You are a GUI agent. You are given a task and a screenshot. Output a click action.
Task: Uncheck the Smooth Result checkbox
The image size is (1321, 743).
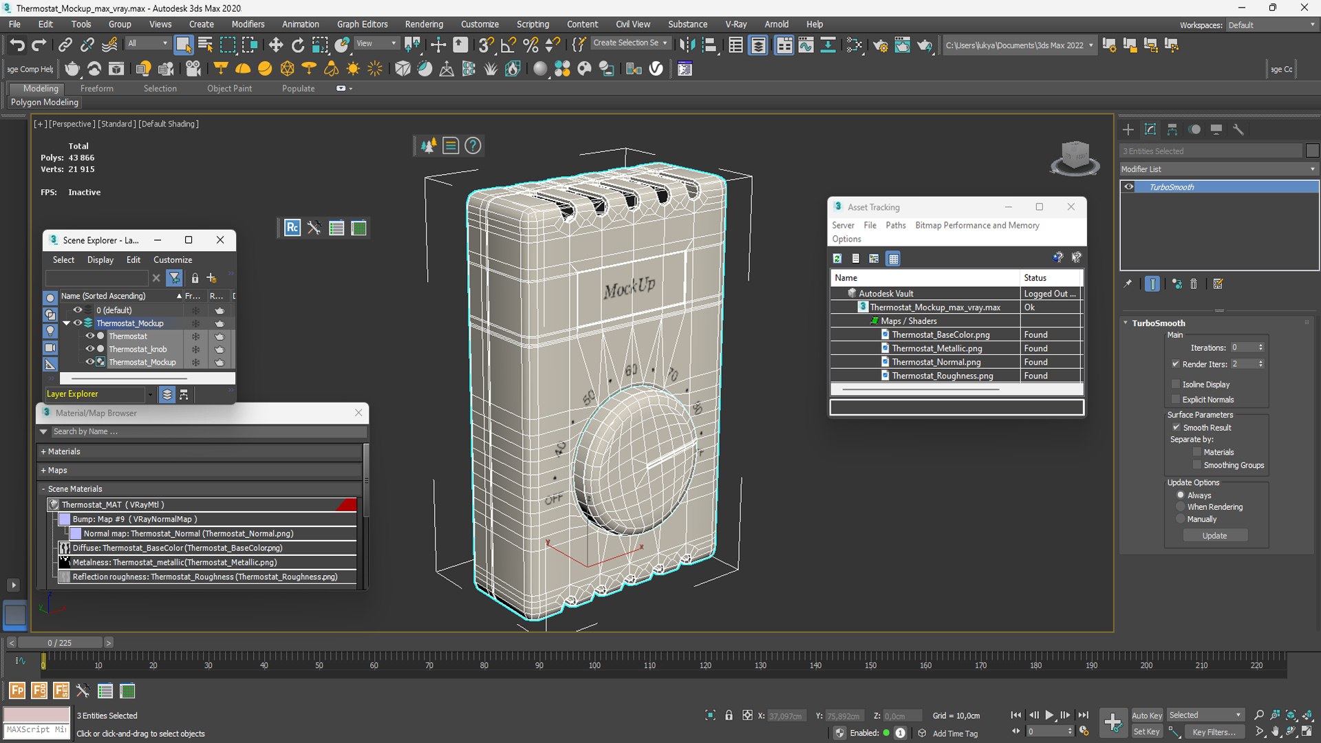click(x=1177, y=427)
